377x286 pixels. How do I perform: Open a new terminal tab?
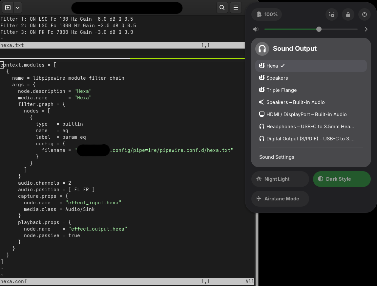[8, 8]
